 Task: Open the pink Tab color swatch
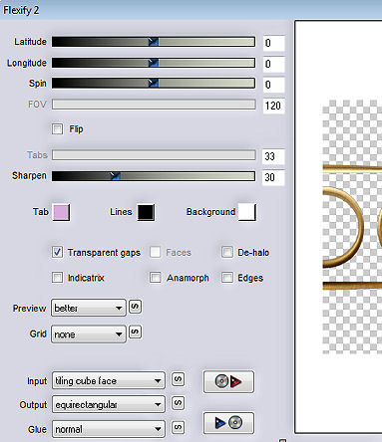[62, 212]
